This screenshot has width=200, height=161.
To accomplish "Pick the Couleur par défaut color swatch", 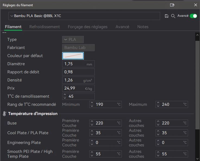I will (x=73, y=56).
